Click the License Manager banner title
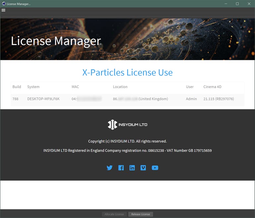The image size is (255, 218). click(x=56, y=41)
